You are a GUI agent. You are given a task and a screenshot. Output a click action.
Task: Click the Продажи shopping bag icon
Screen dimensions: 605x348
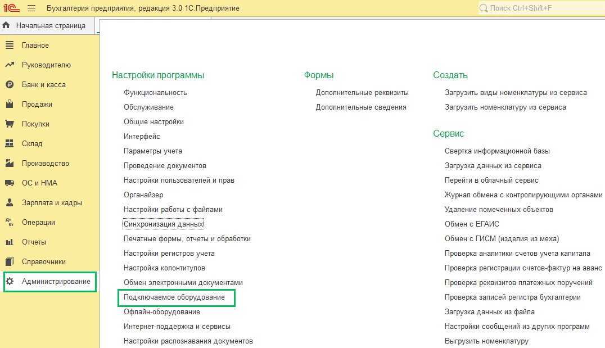[9, 105]
